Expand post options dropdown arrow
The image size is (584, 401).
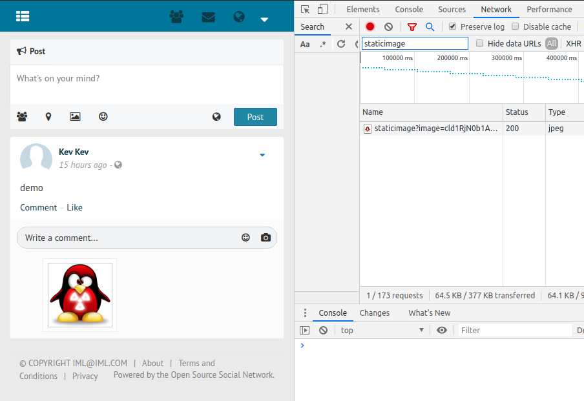(x=262, y=155)
